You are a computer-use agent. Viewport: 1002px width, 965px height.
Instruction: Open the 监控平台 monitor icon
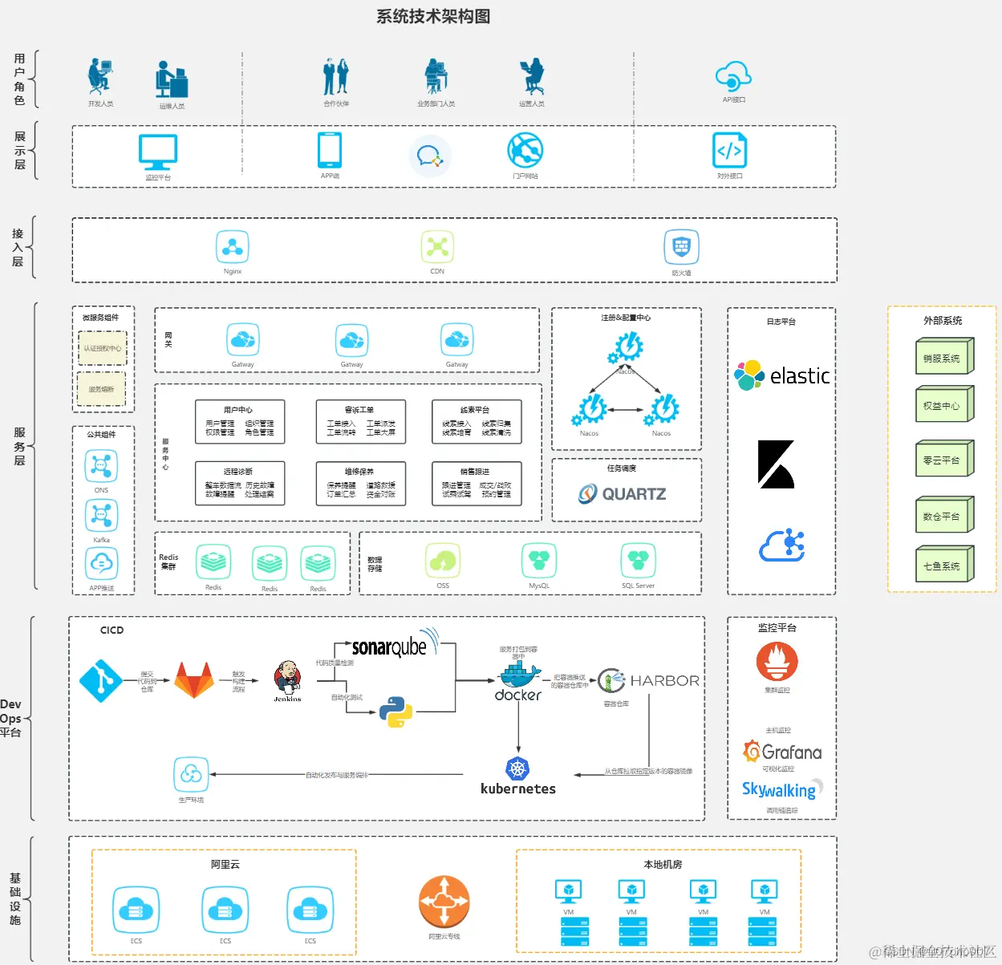point(158,151)
